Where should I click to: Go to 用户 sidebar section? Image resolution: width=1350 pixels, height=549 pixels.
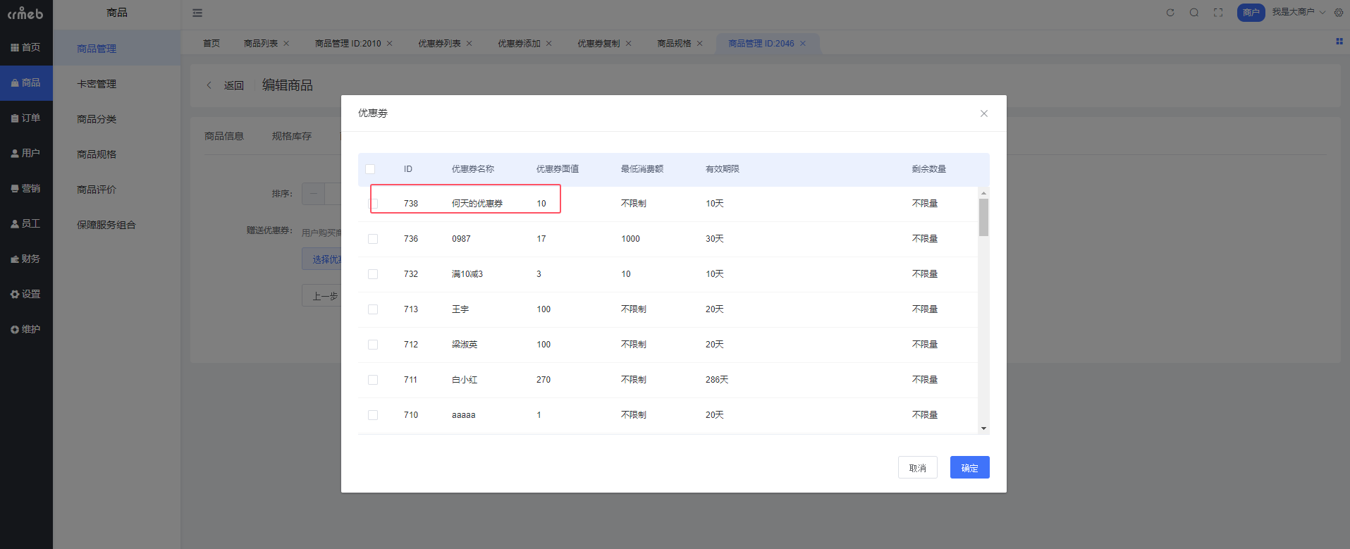click(x=26, y=153)
